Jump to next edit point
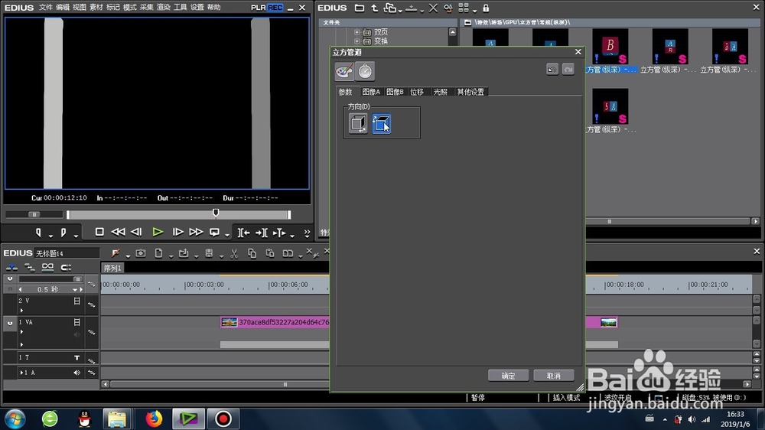The height and width of the screenshot is (430, 765). (x=262, y=233)
